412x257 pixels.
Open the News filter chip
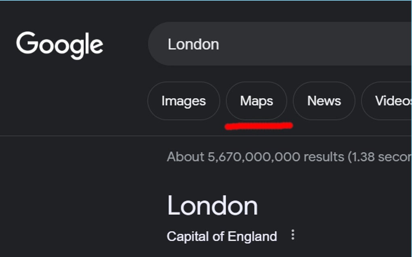pyautogui.click(x=324, y=101)
